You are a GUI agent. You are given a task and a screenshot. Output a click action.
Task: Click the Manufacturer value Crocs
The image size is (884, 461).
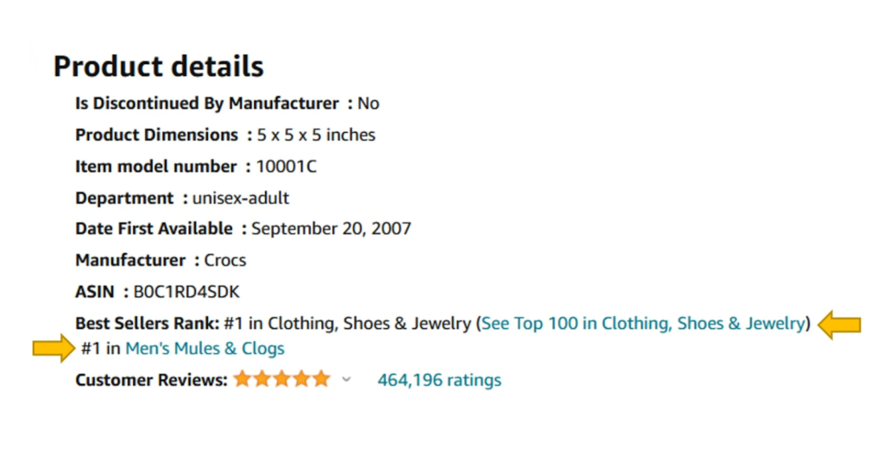click(225, 261)
